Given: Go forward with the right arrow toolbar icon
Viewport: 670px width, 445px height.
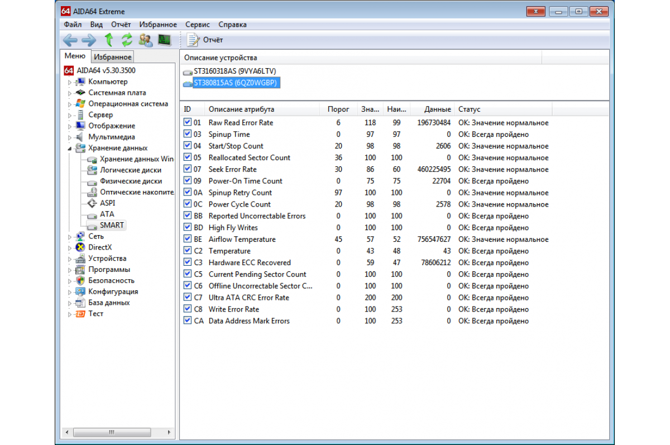Looking at the screenshot, I should tap(89, 40).
